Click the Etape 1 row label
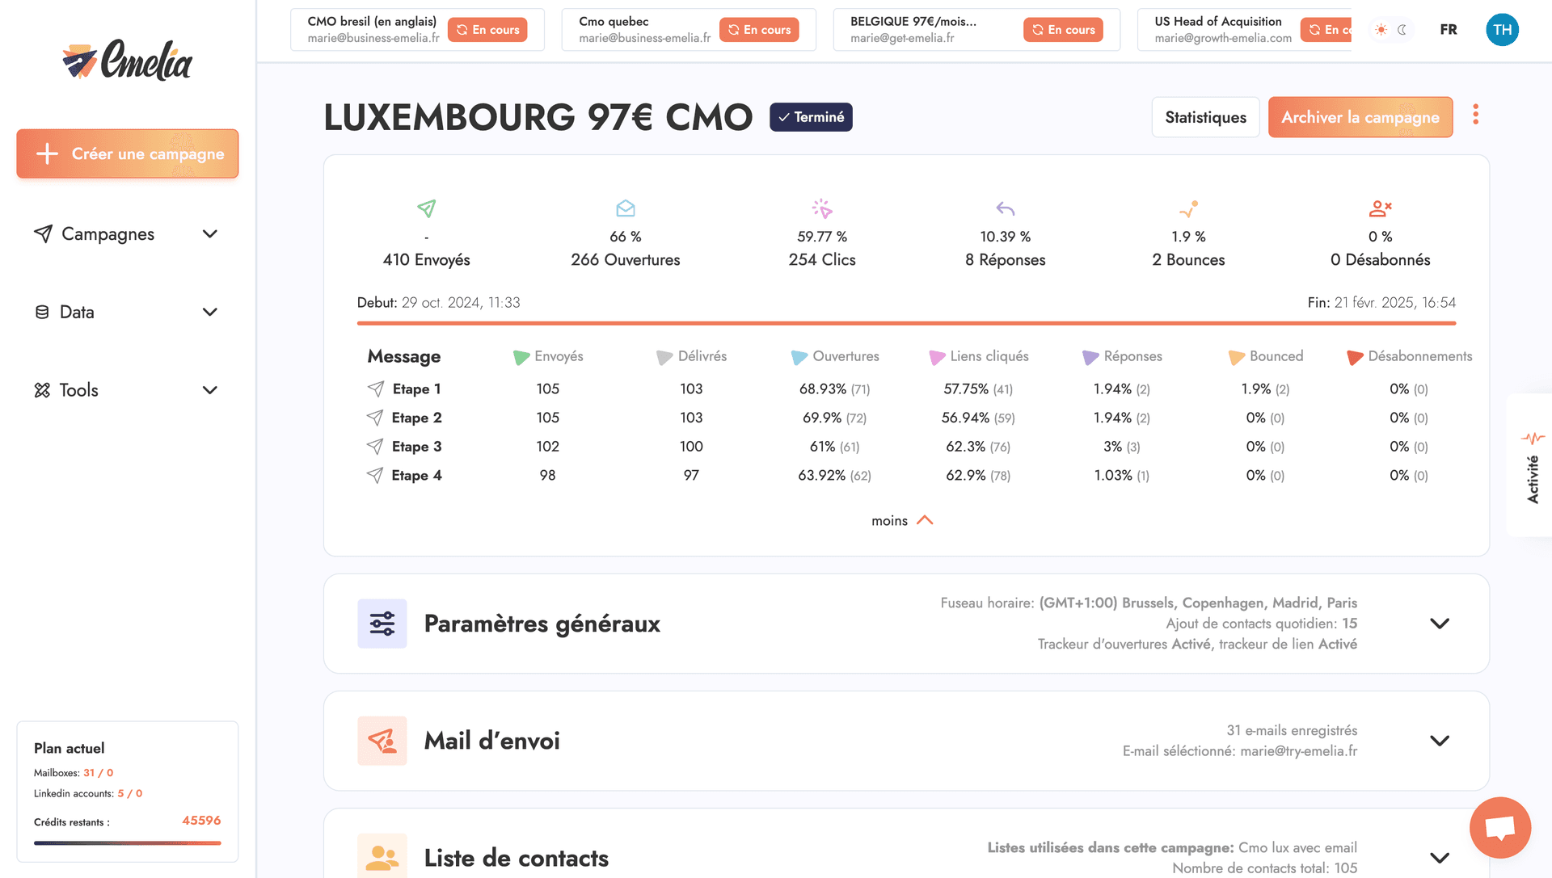 (x=416, y=389)
